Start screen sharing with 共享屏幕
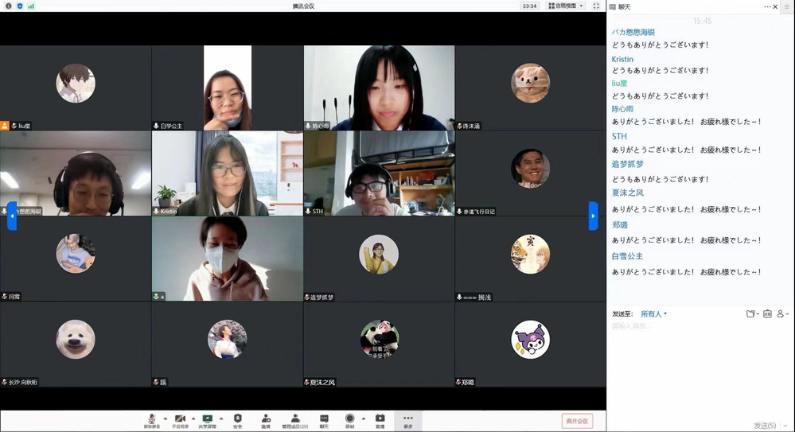The image size is (795, 432). coord(208,419)
